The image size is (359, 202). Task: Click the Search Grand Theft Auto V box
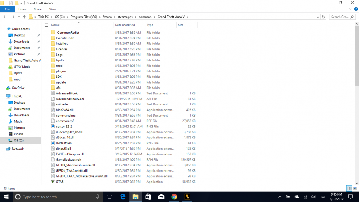[x=342, y=17]
